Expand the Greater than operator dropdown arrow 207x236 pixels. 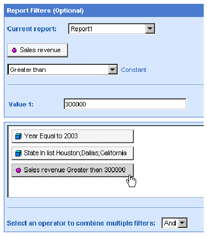coord(113,70)
